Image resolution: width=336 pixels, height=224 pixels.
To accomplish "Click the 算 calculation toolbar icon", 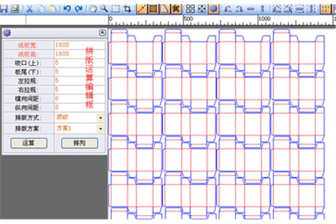I will pos(176,9).
